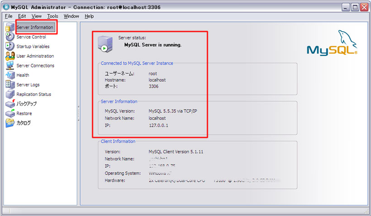Screen dimensions: 371x216
Task: Click the Hostname value 'localhost'
Action: coord(157,80)
